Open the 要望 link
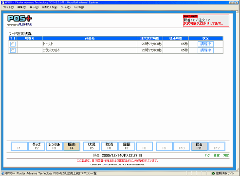This screenshot has width=240, height=176. [217, 155]
